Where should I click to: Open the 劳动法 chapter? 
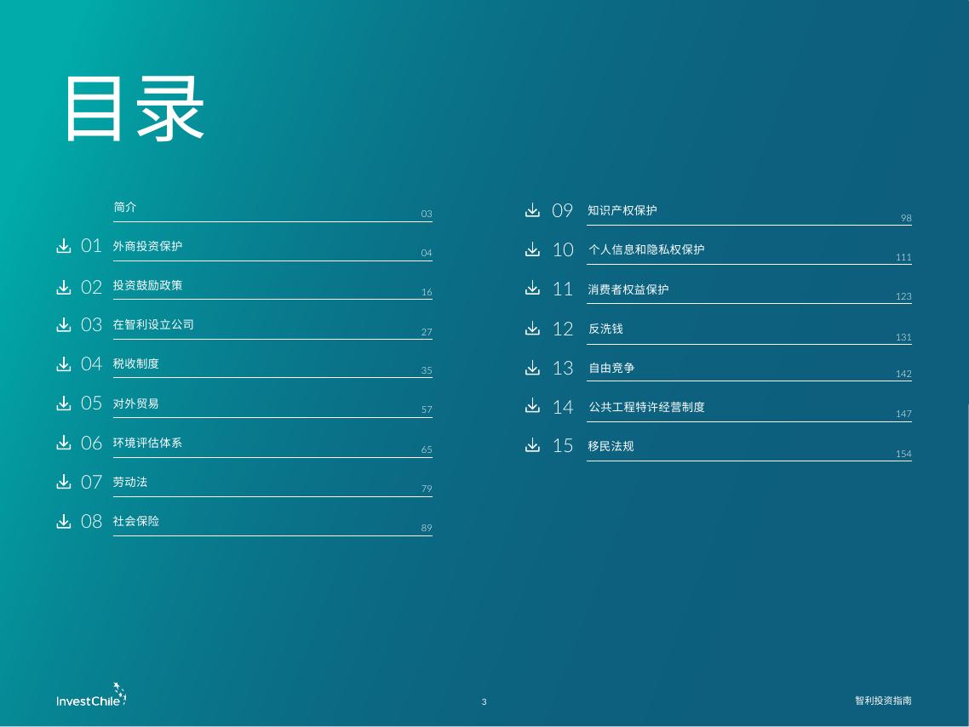[x=130, y=482]
